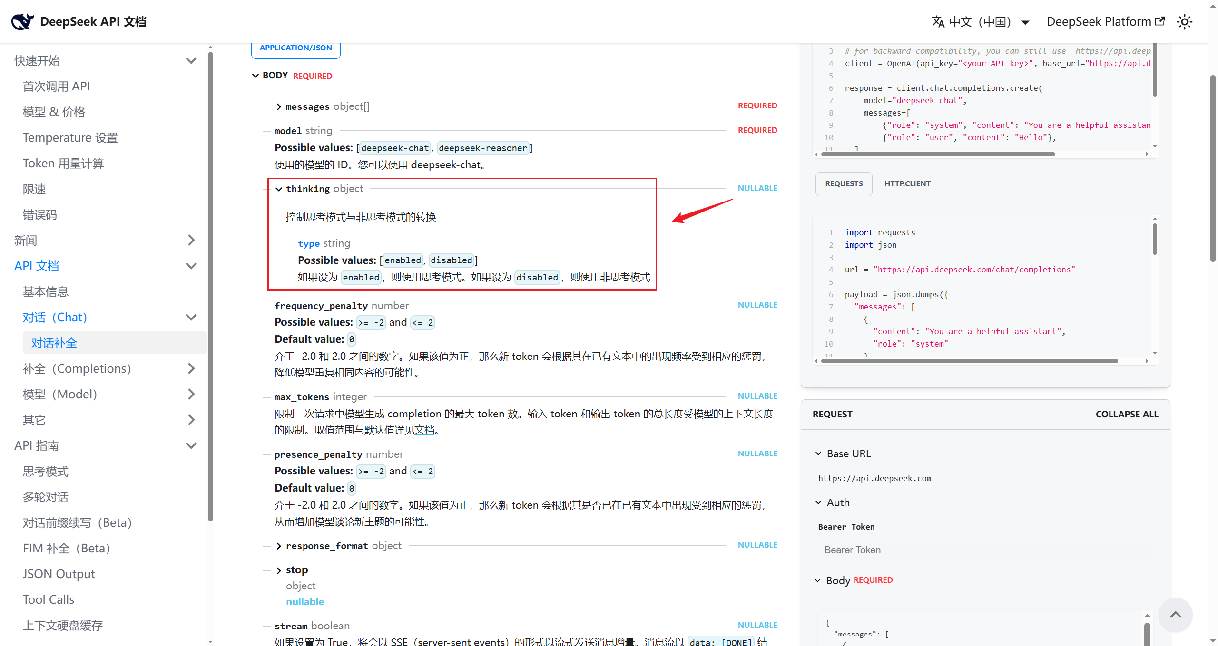Expand the response_format object parameter
The image size is (1218, 646).
279,546
